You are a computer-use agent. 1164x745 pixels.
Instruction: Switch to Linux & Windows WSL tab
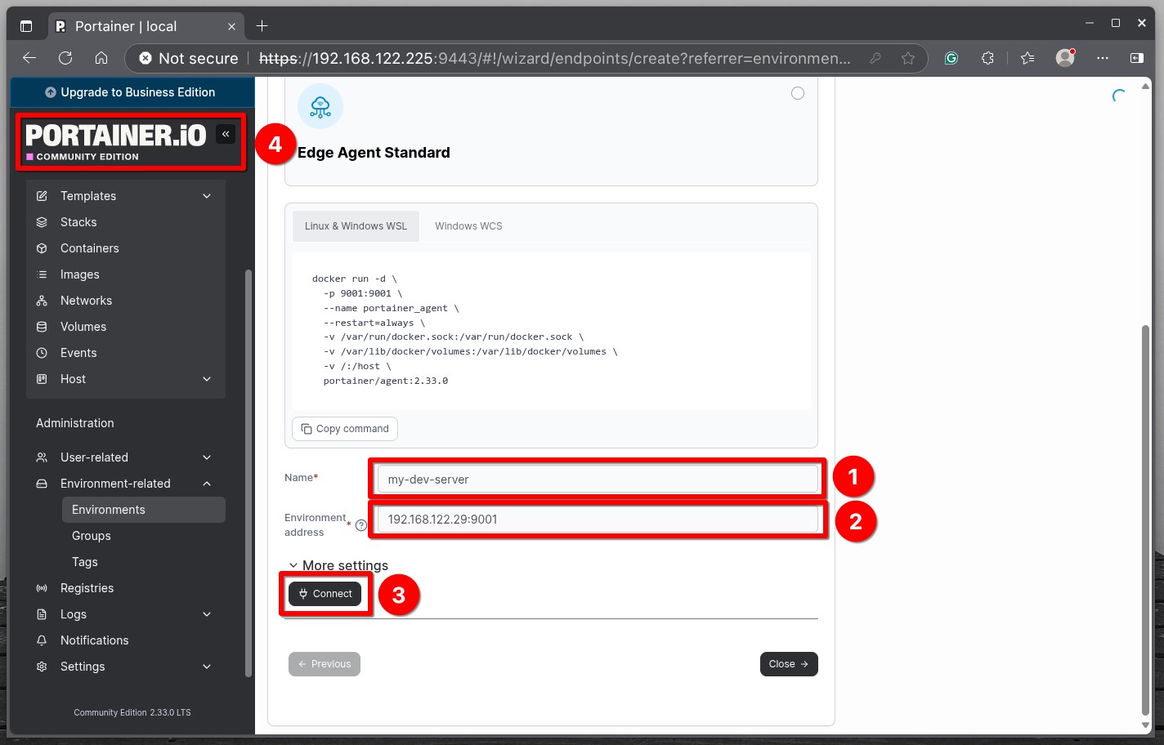(x=356, y=226)
